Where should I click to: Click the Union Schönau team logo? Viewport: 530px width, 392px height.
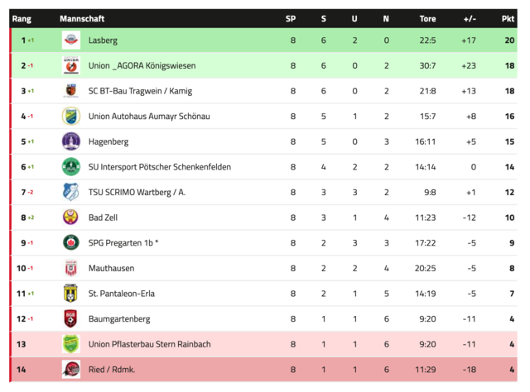(x=71, y=117)
